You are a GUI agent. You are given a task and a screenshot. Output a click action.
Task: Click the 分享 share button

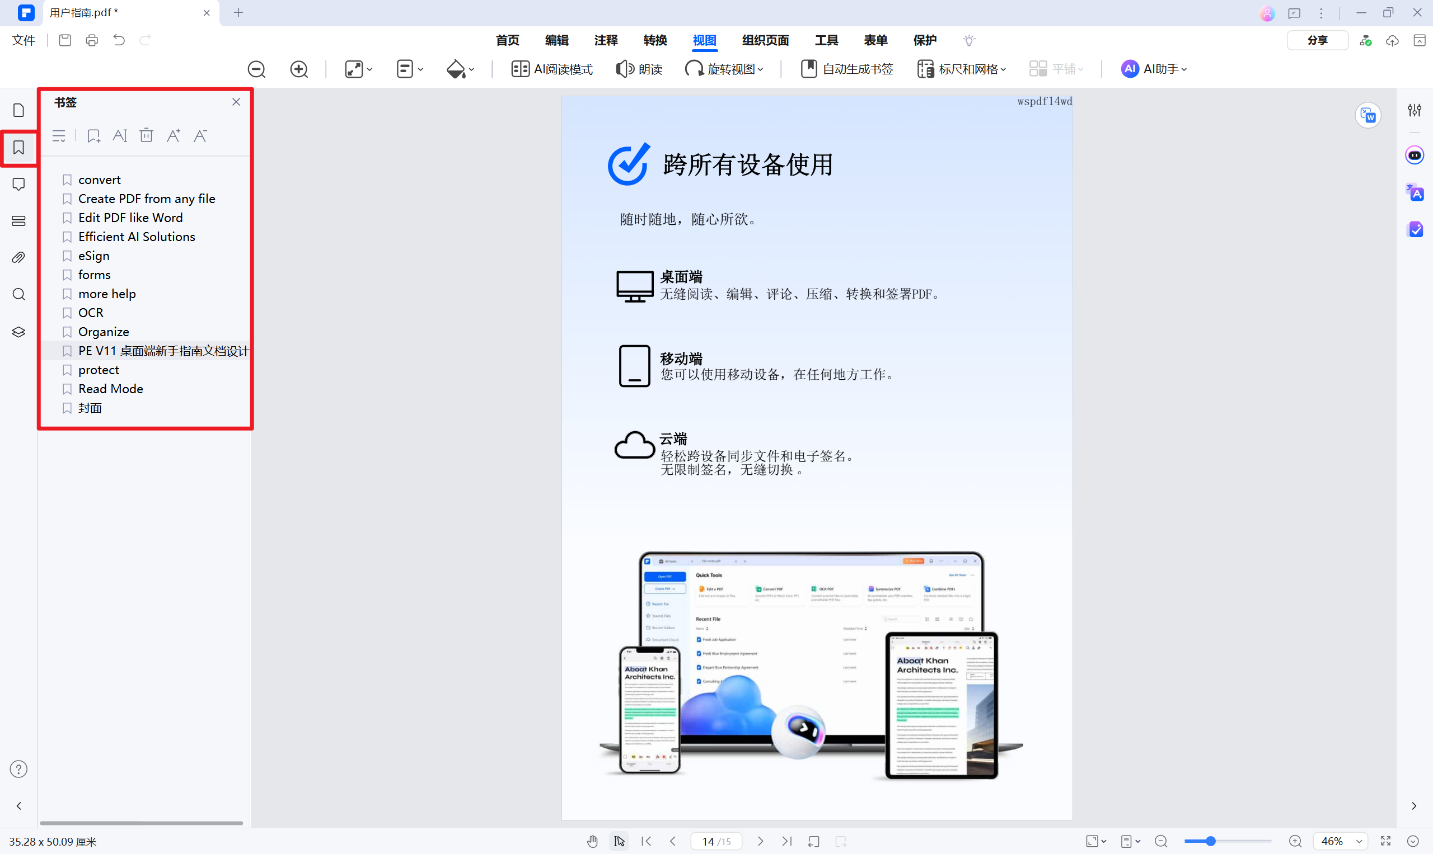pos(1317,40)
